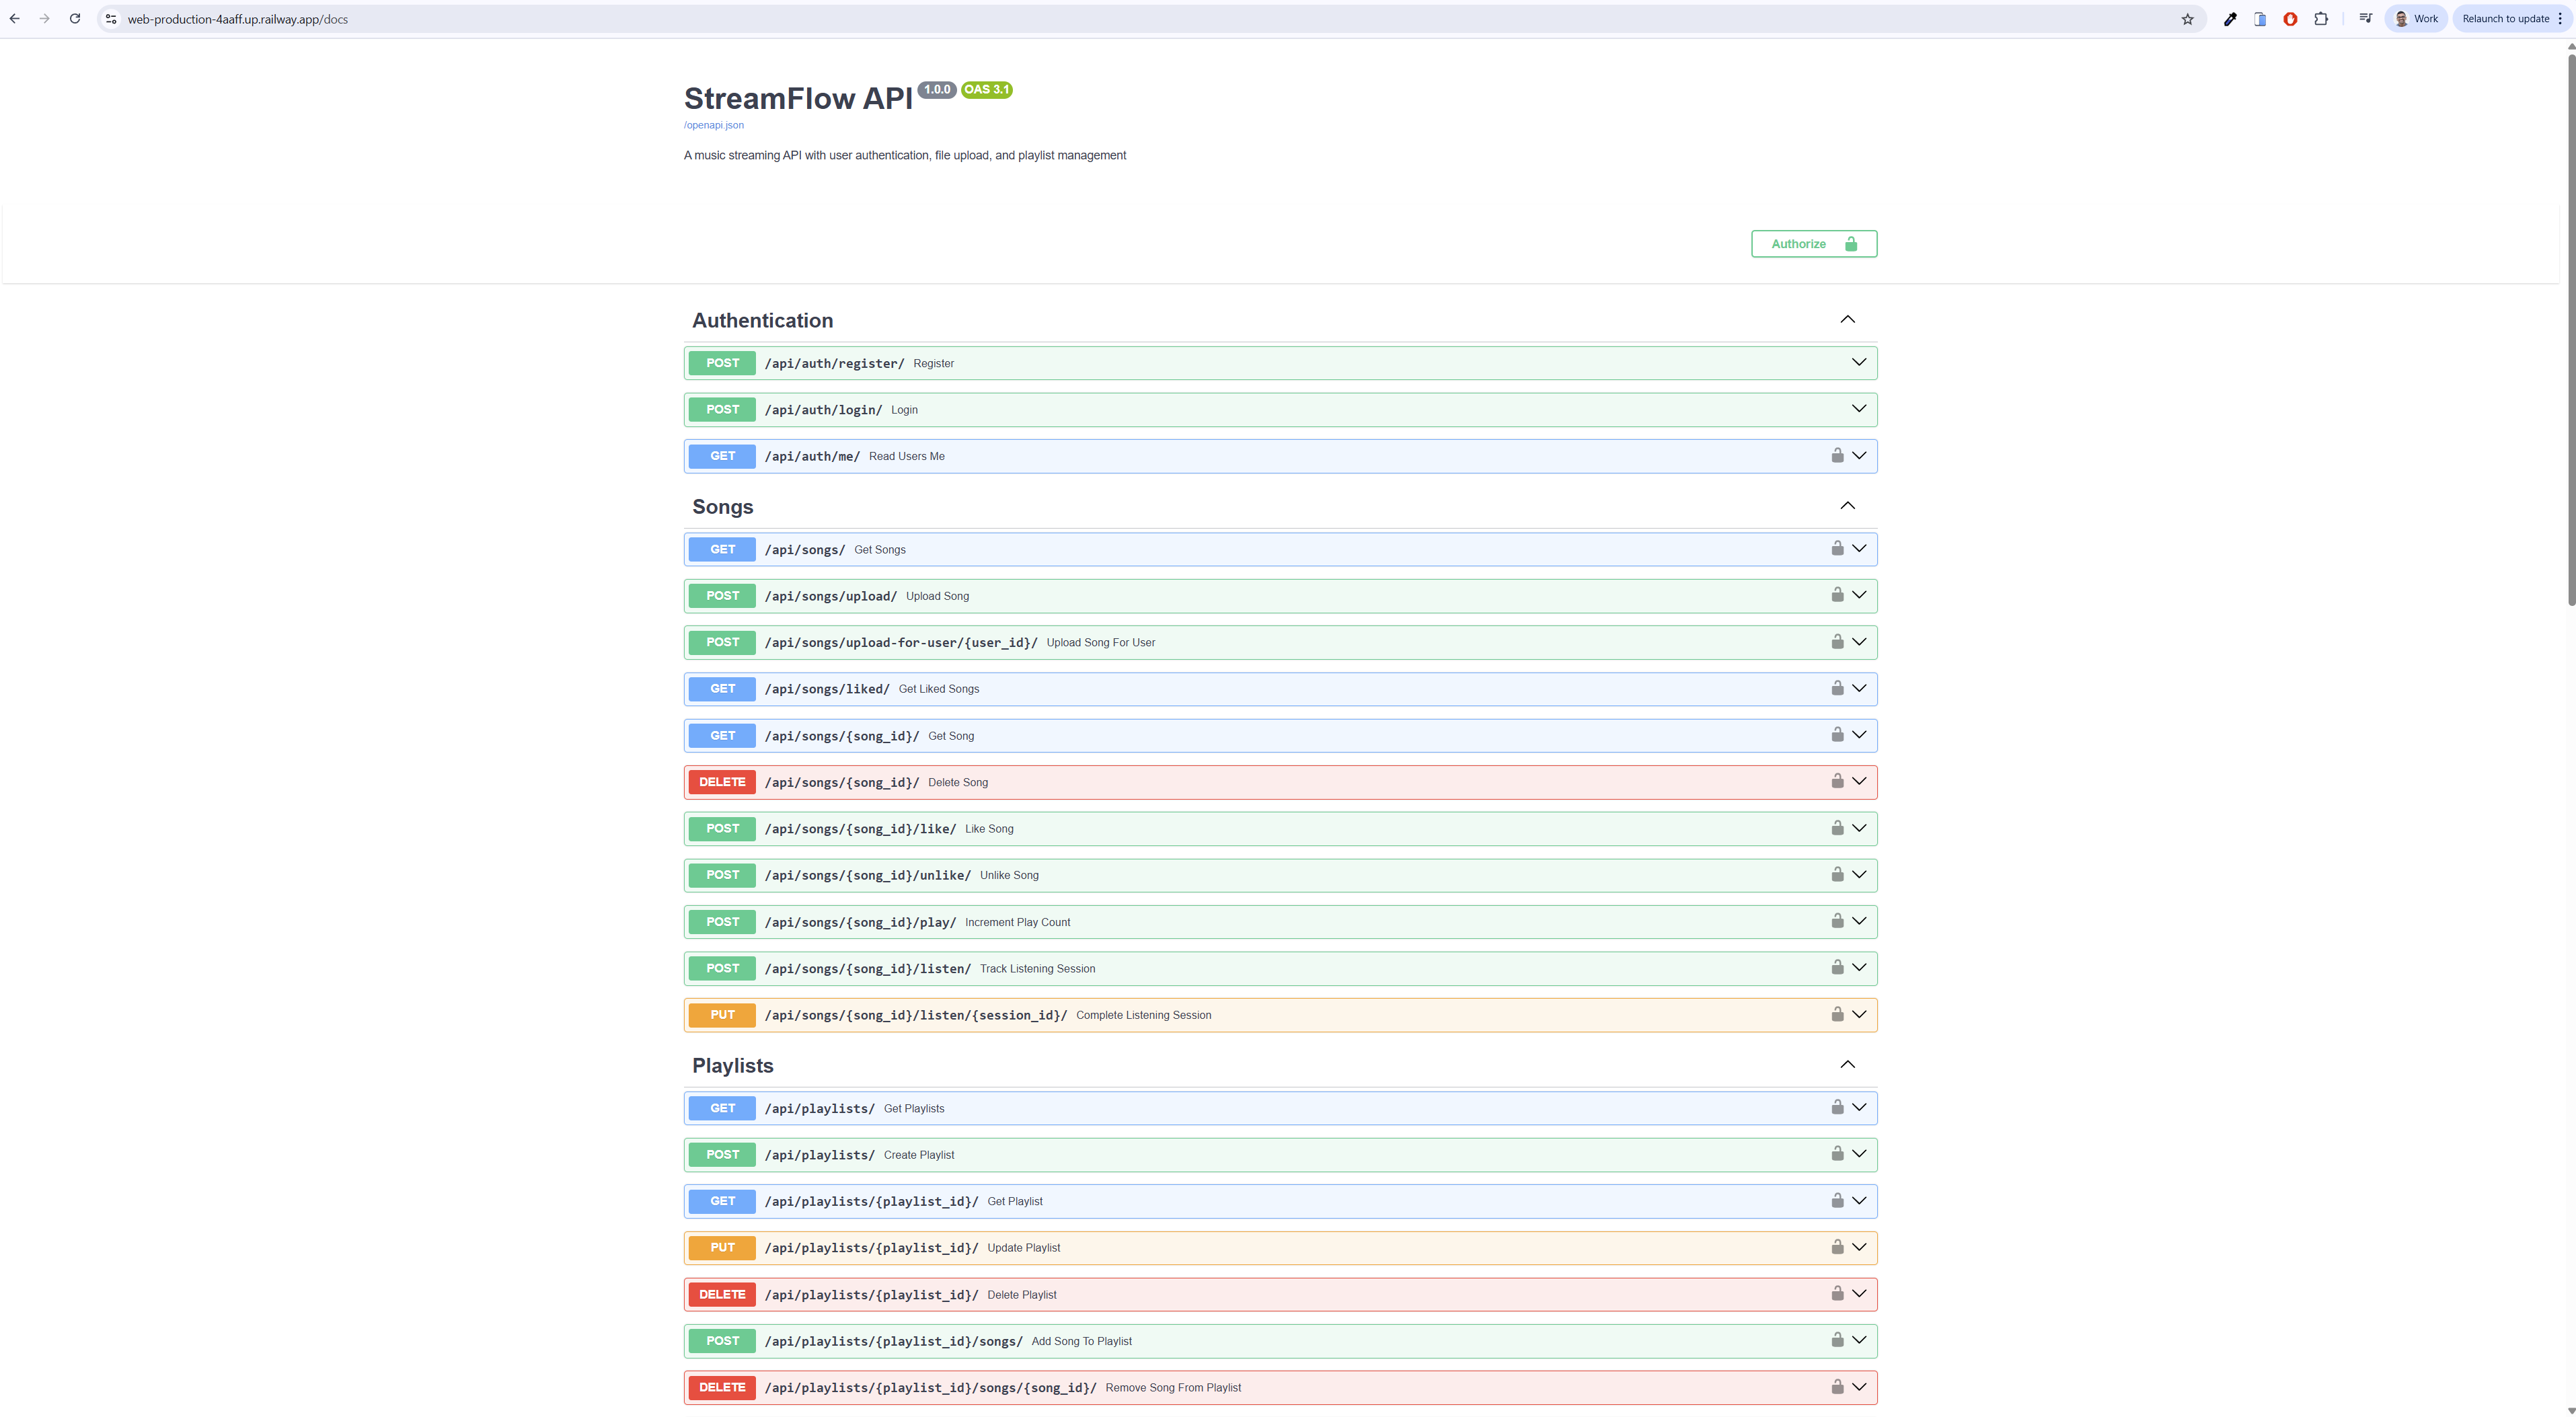This screenshot has height=1417, width=2576.
Task: Click lock icon on Get Songs endpoint
Action: point(1837,548)
